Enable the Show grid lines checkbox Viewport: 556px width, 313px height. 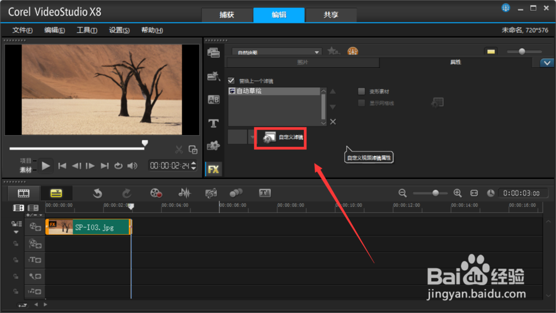pos(361,103)
